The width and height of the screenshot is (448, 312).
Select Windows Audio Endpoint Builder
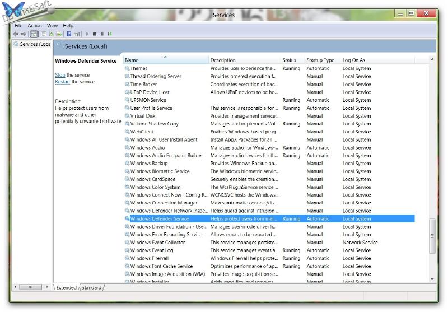(269, 155)
